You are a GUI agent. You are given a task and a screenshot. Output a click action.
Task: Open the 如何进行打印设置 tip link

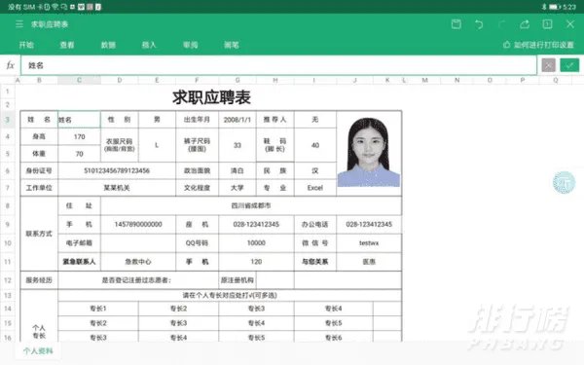click(538, 45)
